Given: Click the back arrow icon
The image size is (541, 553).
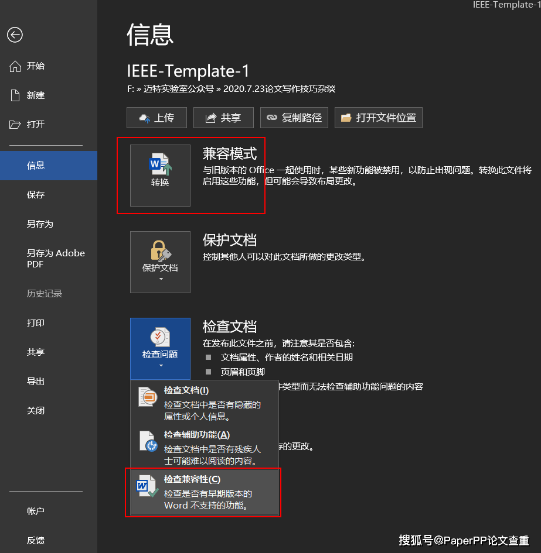Looking at the screenshot, I should click(x=15, y=35).
